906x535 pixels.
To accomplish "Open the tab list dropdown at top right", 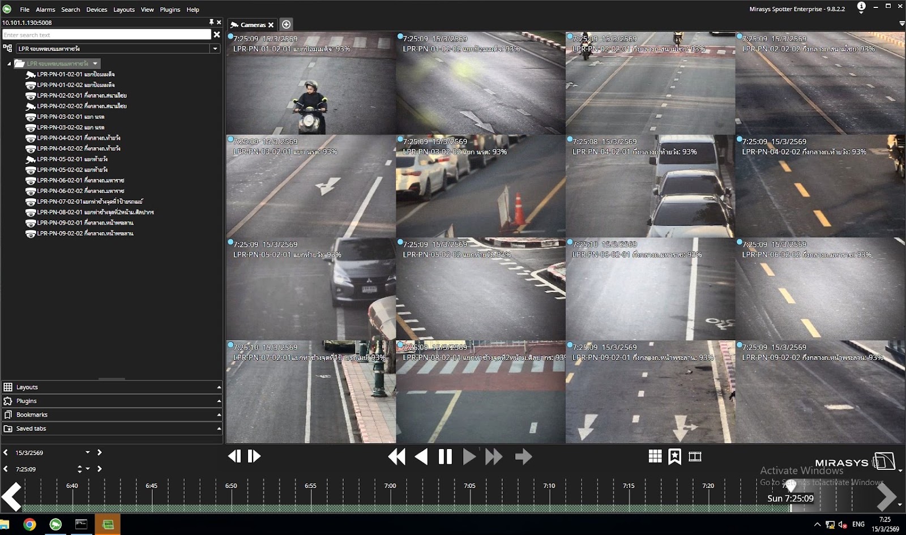I will [x=901, y=24].
